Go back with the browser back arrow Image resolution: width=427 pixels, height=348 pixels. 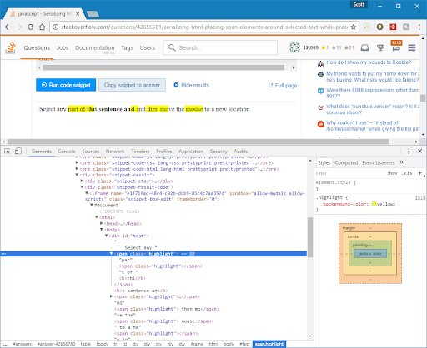(x=8, y=27)
